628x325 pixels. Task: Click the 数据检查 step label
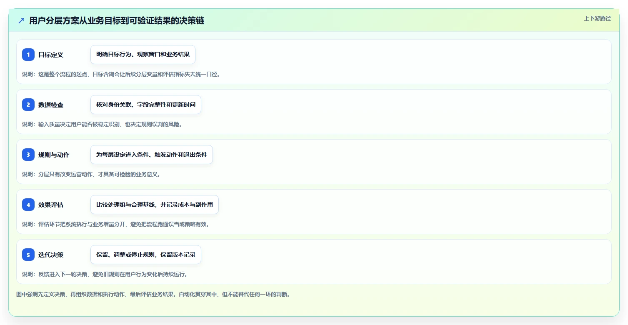tap(51, 105)
